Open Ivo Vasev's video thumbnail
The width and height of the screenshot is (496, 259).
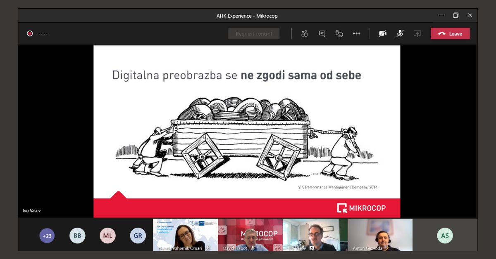point(315,235)
